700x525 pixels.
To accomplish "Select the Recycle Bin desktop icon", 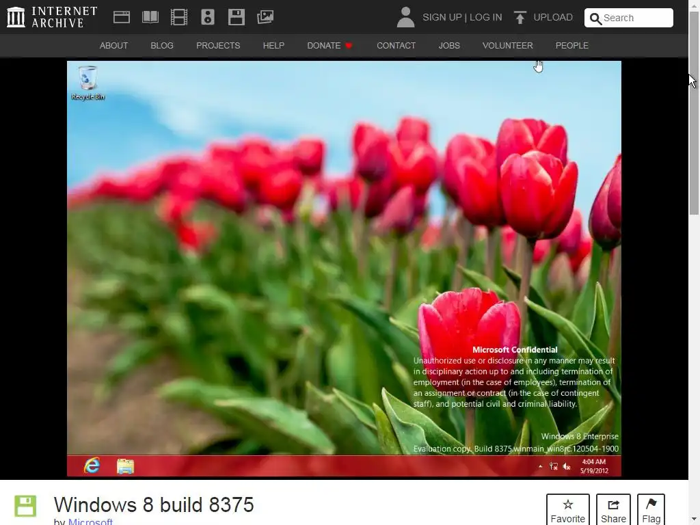I will (88, 83).
